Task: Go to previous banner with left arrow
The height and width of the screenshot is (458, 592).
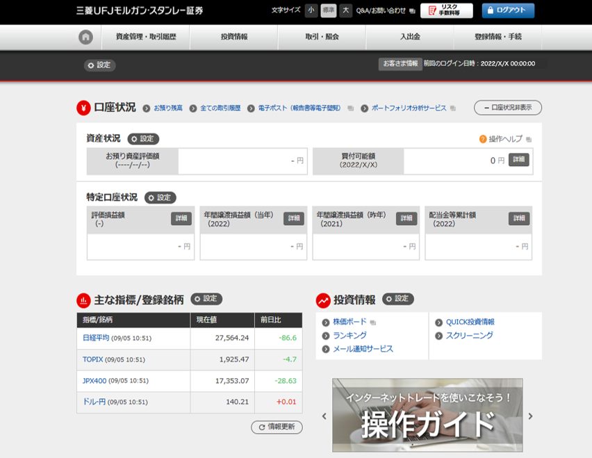Action: (x=324, y=416)
